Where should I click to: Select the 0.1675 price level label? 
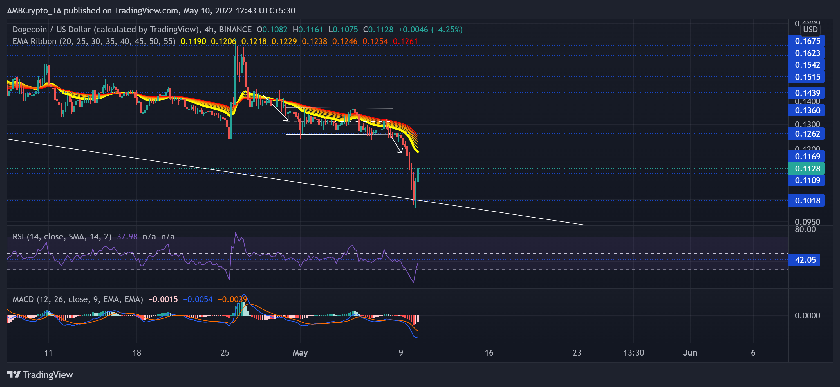(806, 41)
